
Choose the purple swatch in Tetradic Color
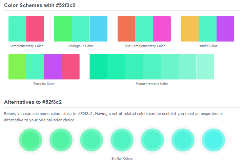tap(53, 67)
